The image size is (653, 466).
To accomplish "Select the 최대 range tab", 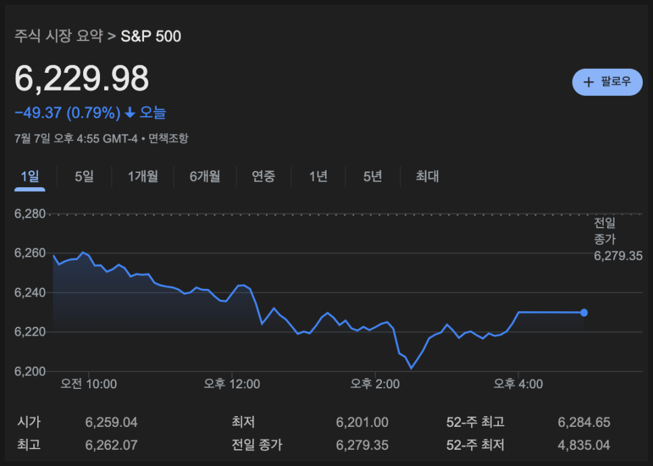I will tap(427, 176).
